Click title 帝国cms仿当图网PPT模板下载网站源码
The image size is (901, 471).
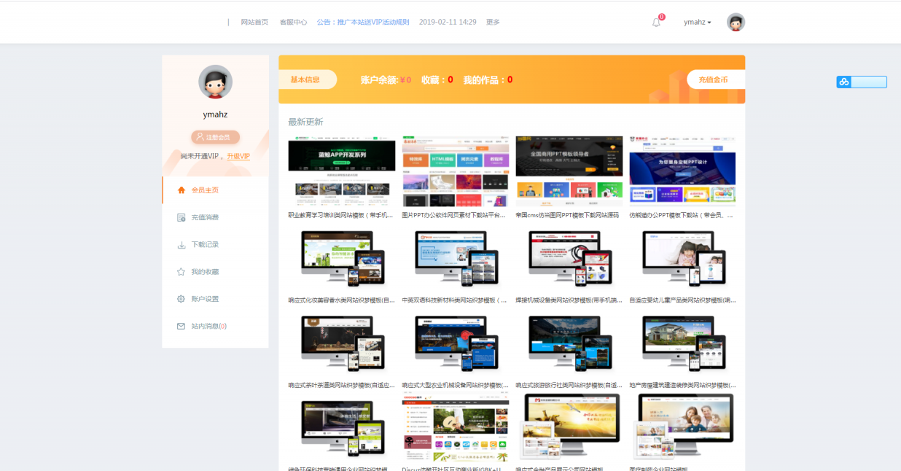(x=567, y=215)
